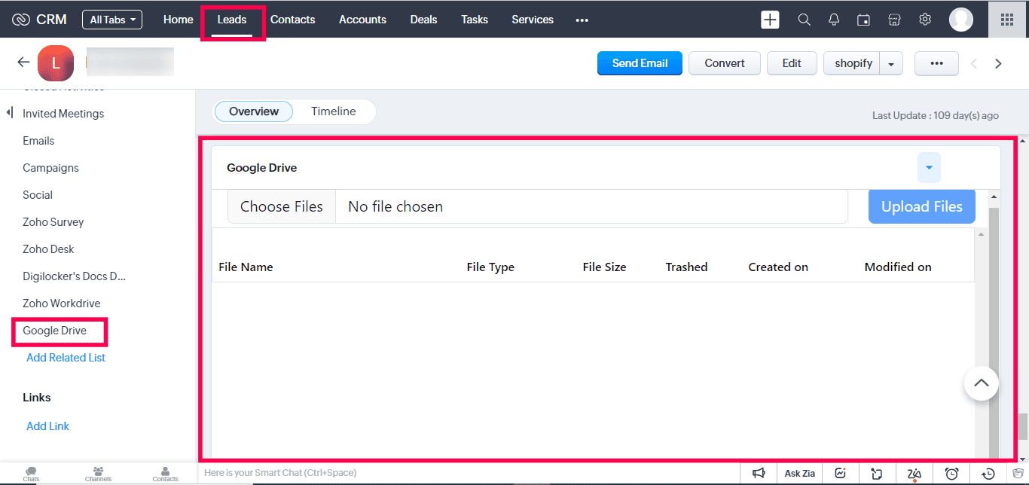Click the chart icon beside Ask Zia
Screen dimensions: 1029x485
(x=841, y=473)
